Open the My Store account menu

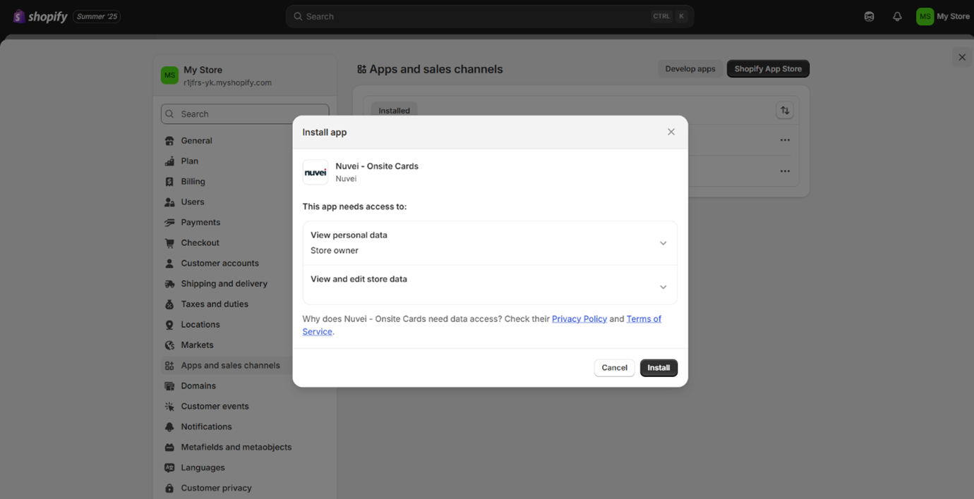pyautogui.click(x=944, y=16)
